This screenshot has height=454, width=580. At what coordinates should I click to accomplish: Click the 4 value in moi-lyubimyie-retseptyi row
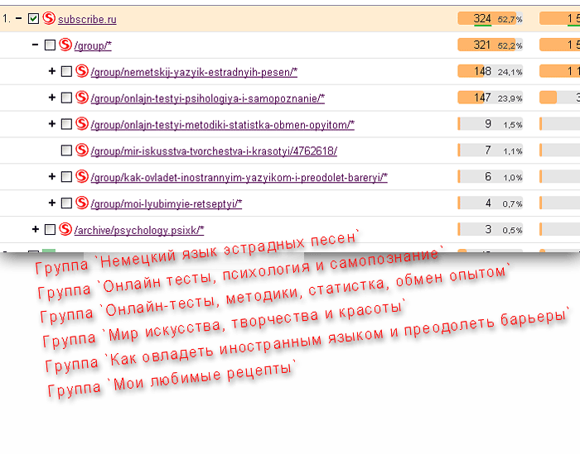[x=488, y=203]
